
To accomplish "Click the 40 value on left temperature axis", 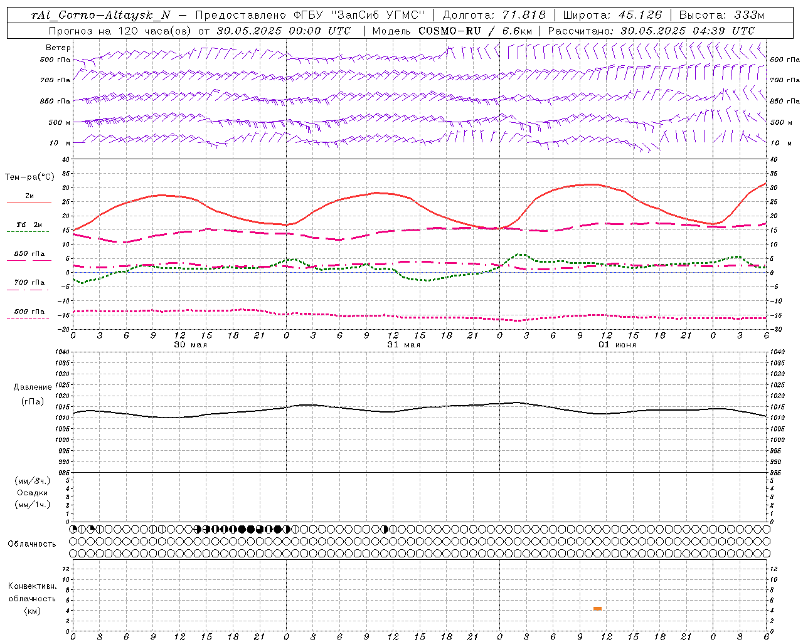I will point(66,159).
